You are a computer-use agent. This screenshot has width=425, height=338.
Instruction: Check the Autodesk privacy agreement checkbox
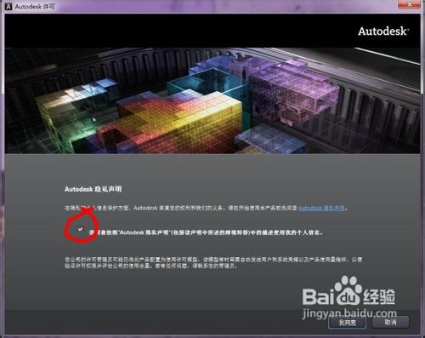tap(81, 229)
